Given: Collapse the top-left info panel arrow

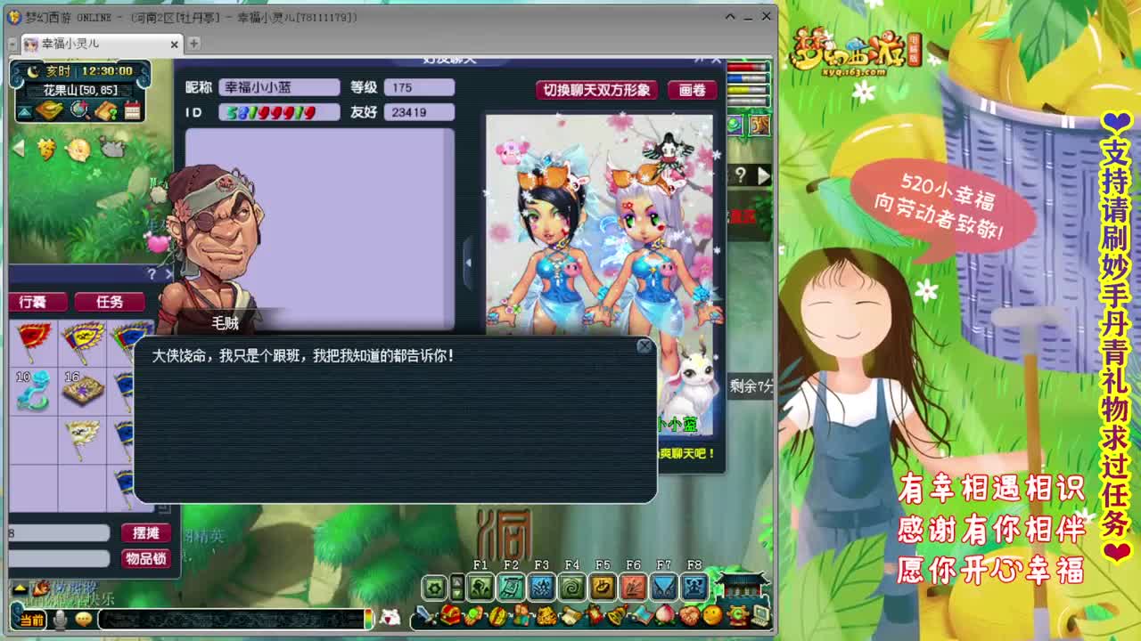Looking at the screenshot, I should pyautogui.click(x=24, y=110).
